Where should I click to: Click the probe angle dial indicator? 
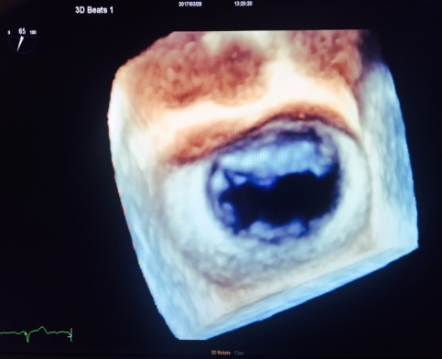[x=22, y=40]
